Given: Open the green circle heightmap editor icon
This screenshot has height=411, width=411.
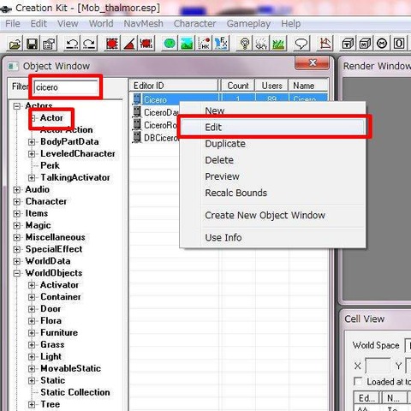Looking at the screenshot, I should click(170, 44).
